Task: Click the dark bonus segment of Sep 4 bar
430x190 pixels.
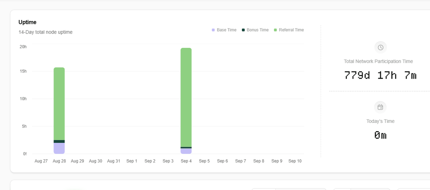Action: coord(186,147)
